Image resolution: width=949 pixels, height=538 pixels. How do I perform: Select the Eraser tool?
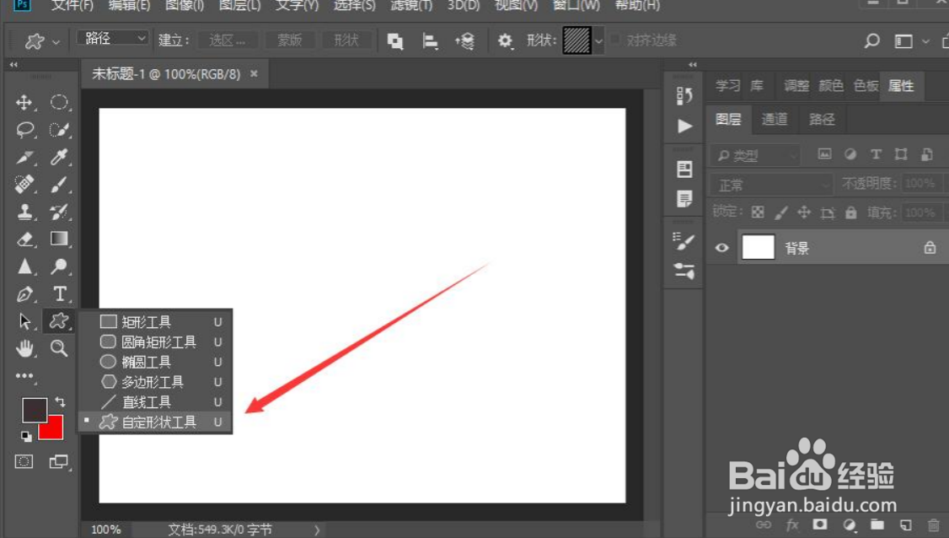coord(24,239)
